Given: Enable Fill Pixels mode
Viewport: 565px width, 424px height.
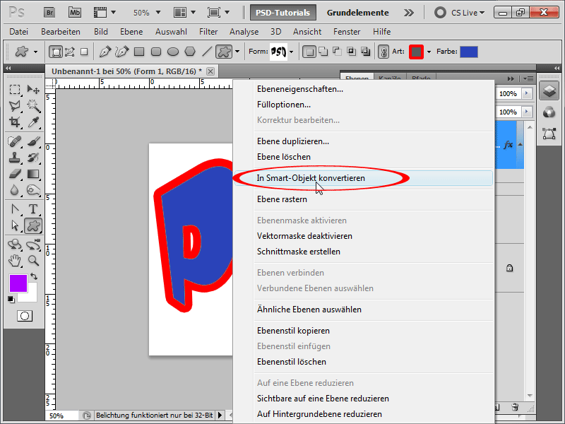Looking at the screenshot, I should [x=84, y=52].
